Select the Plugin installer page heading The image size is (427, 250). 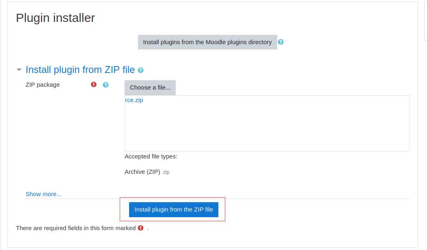[x=55, y=18]
